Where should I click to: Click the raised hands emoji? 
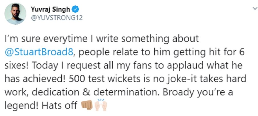(x=101, y=105)
